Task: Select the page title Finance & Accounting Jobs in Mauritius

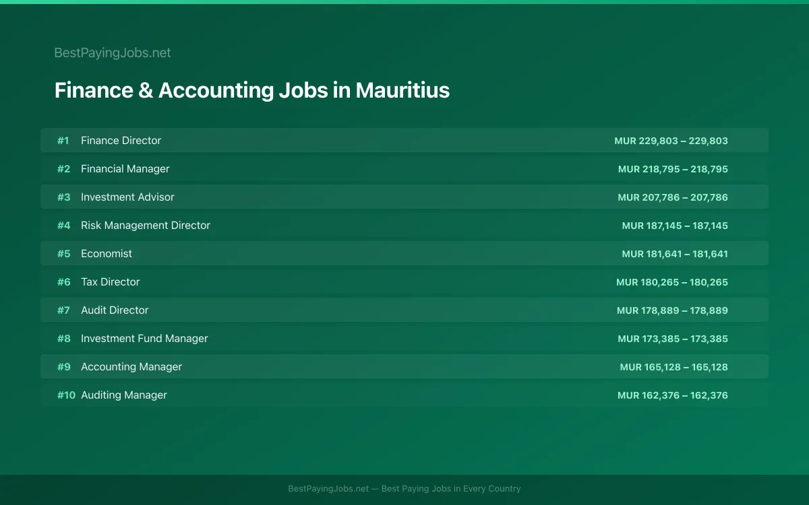Action: [x=252, y=90]
